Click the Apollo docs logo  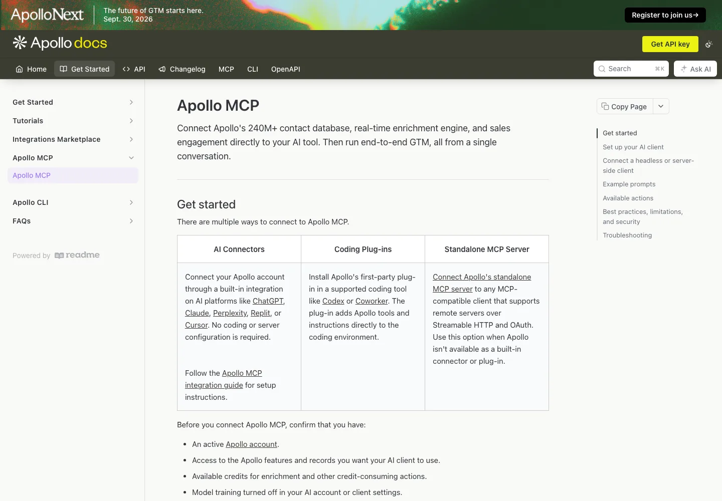click(60, 43)
